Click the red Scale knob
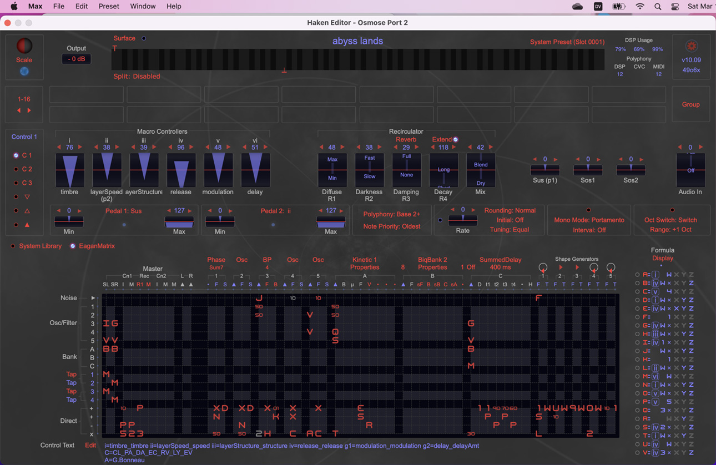The height and width of the screenshot is (465, 716). pyautogui.click(x=24, y=46)
